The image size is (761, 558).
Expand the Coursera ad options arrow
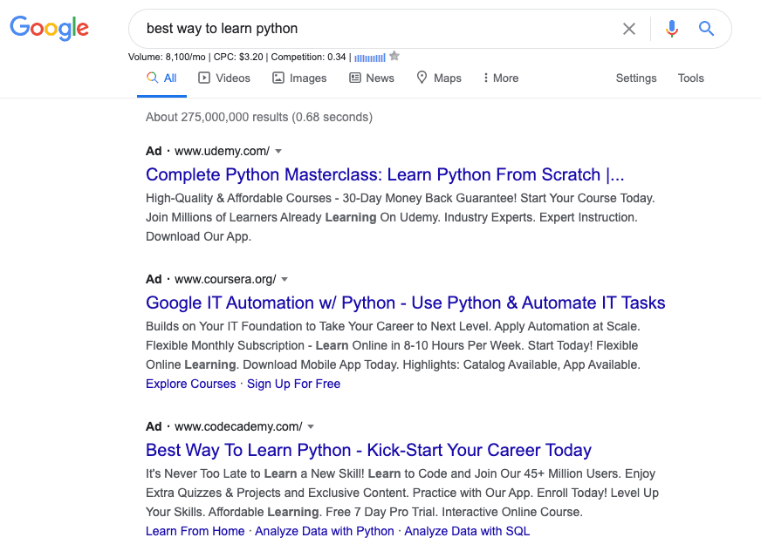pos(285,279)
